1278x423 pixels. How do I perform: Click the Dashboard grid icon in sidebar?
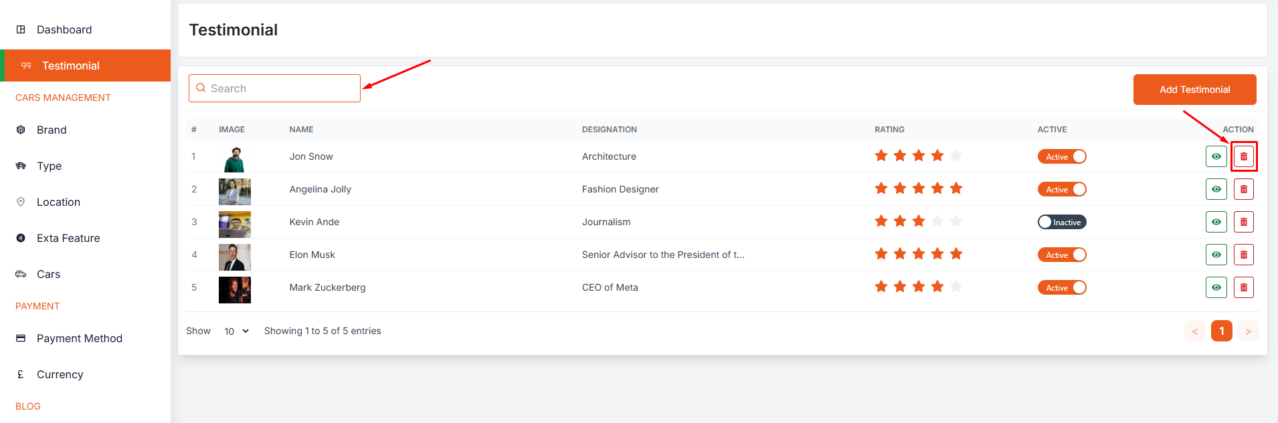coord(21,29)
